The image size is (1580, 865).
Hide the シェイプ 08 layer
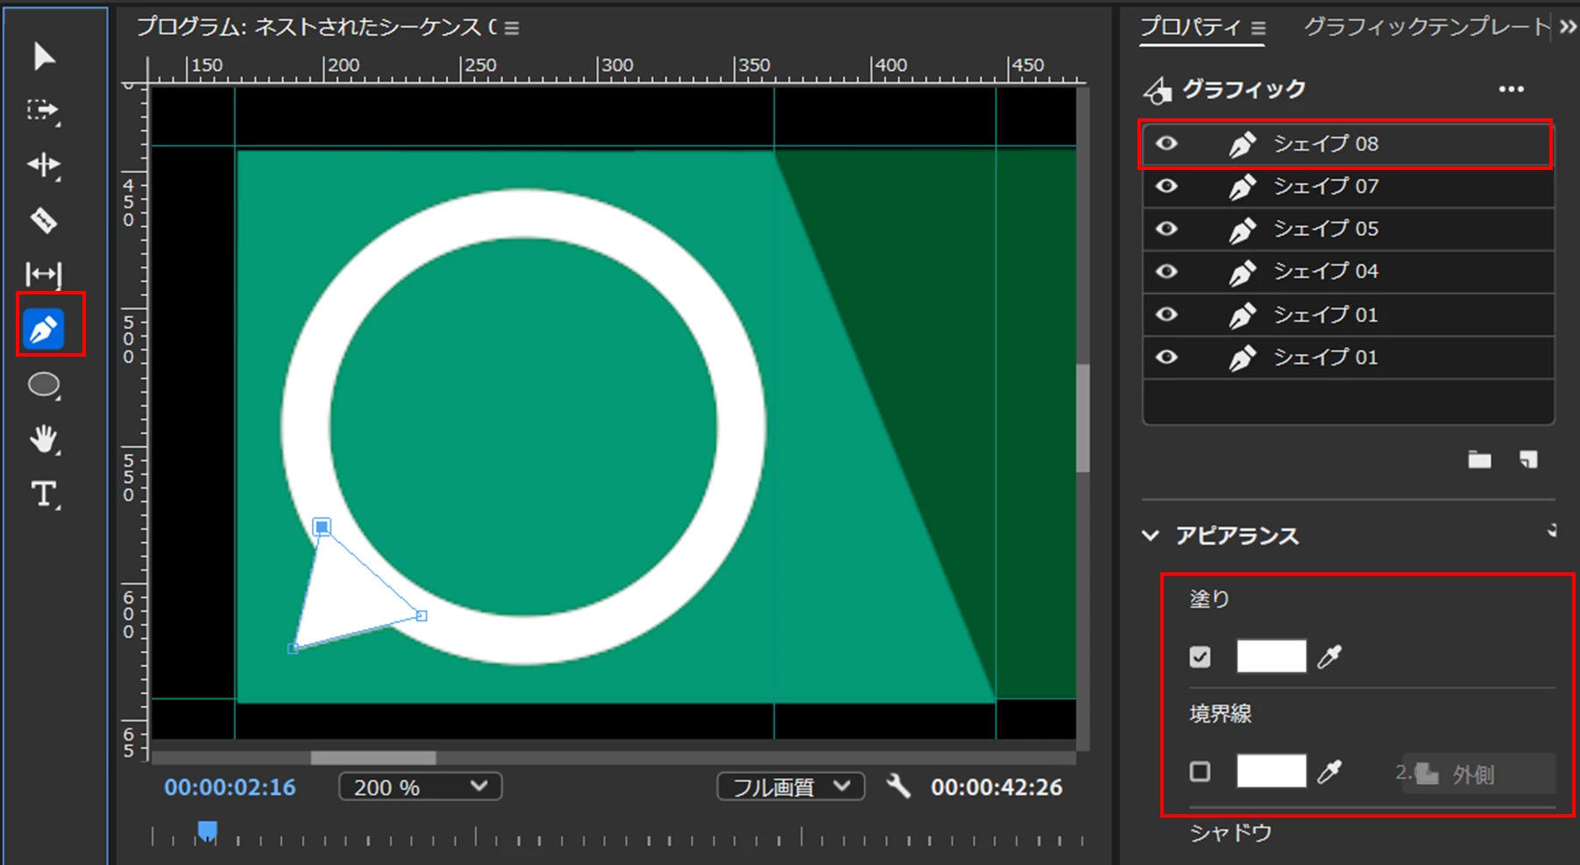1166,143
